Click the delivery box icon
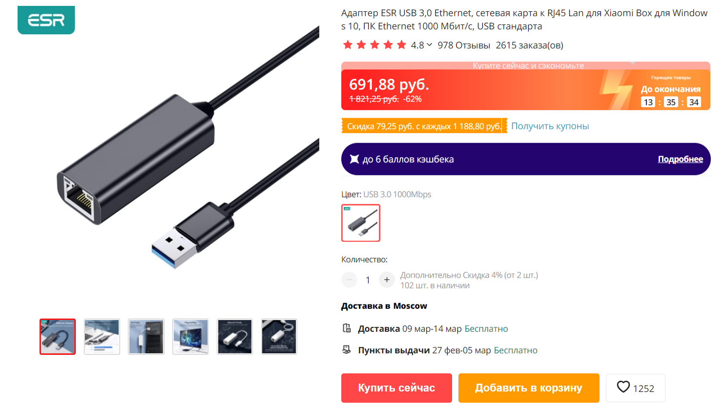Viewport: 725px width, 413px height. tap(347, 328)
